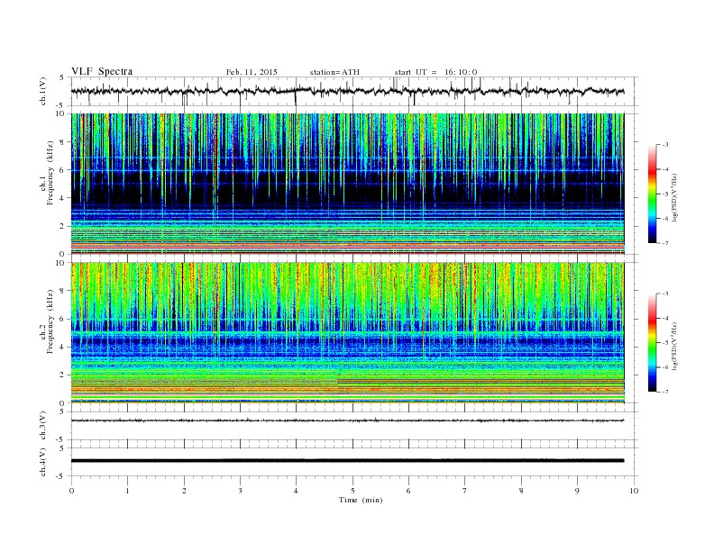This screenshot has width=714, height=551.
Task: Select the "ch.1 Frequency (kHz)" axis label
Action: coord(48,173)
